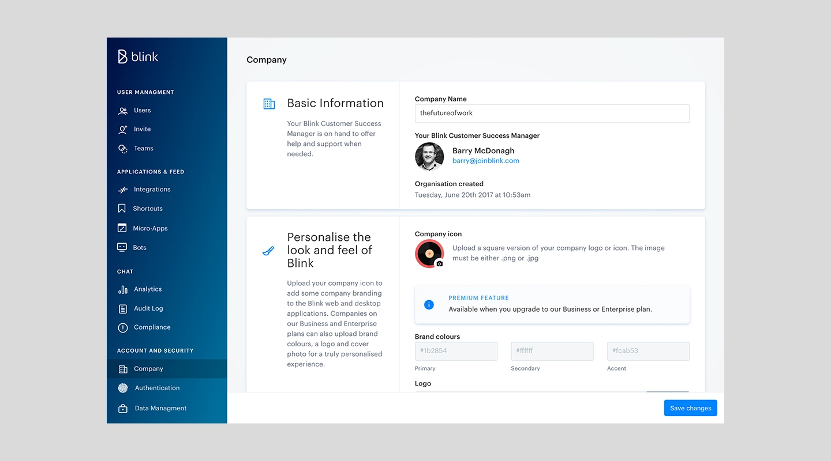Click the Audit Log document icon
The height and width of the screenshot is (461, 831).
click(123, 309)
